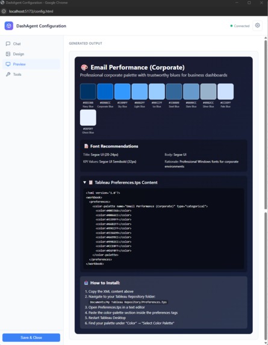Click the Preferences.tps repository path code

click(128, 302)
